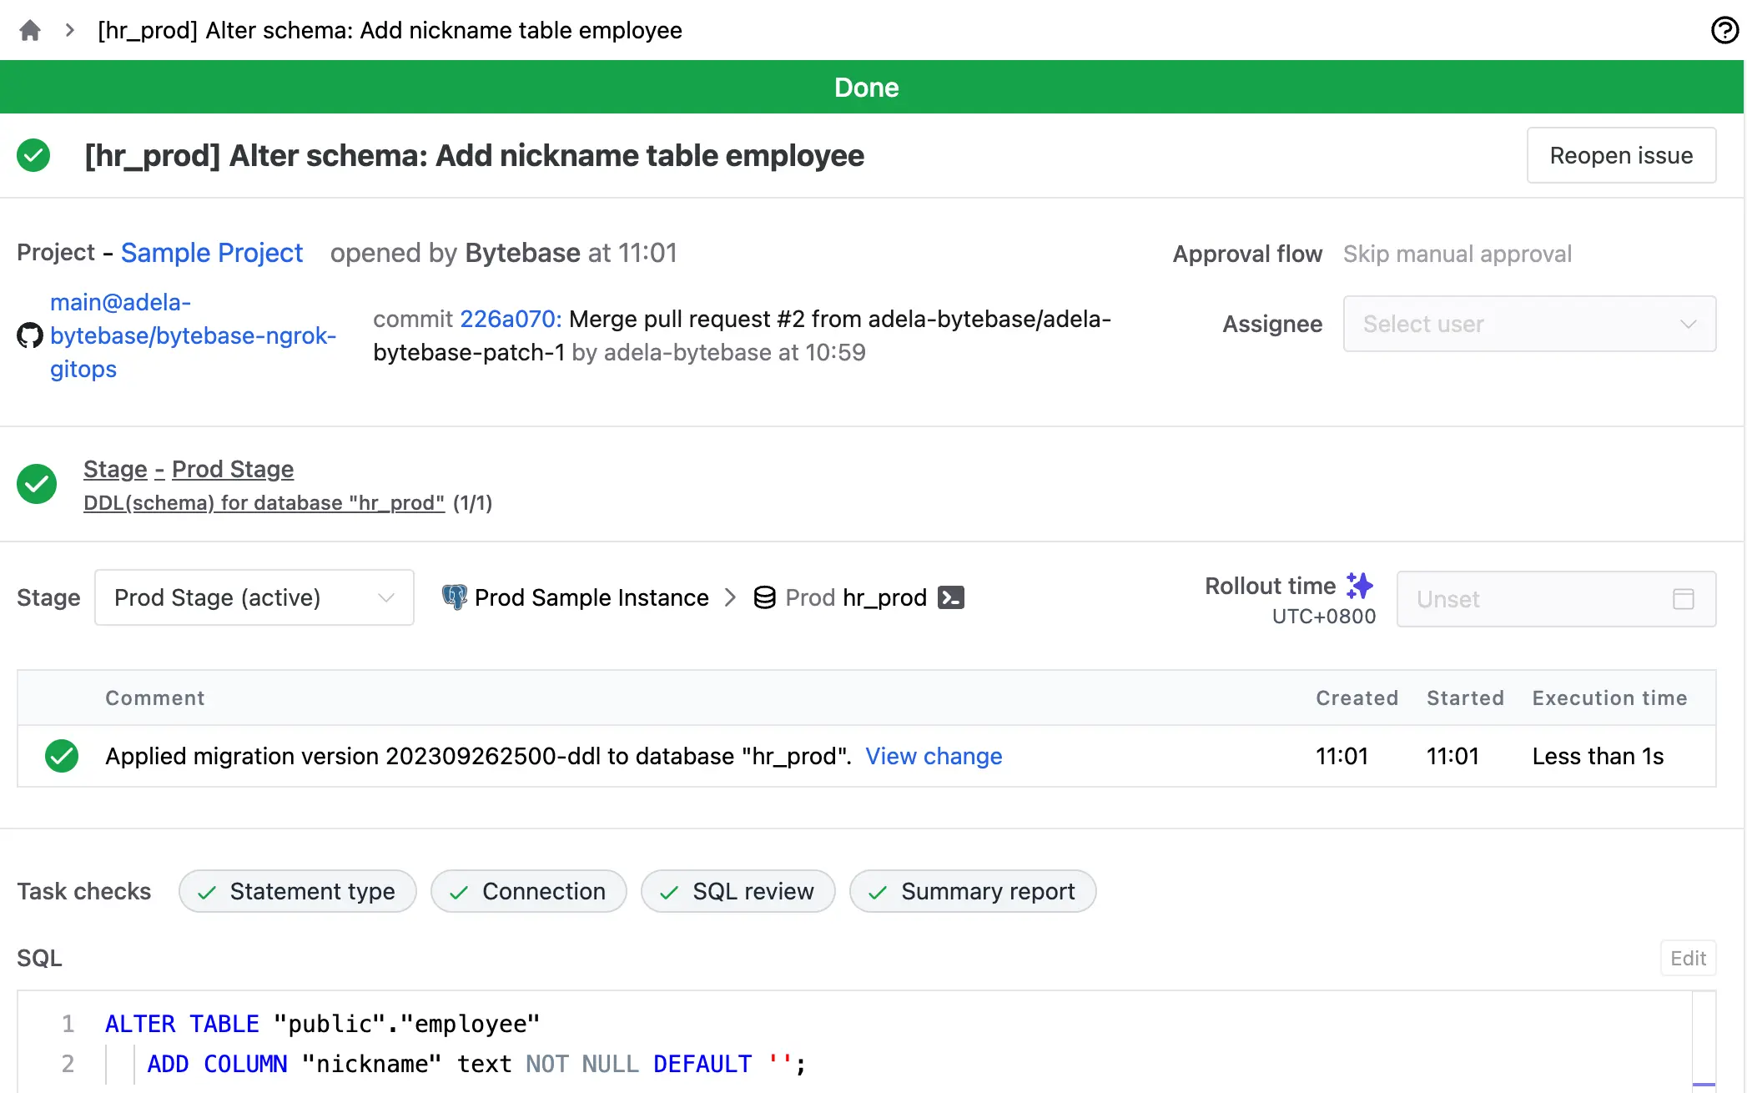Click the issue title heading text
This screenshot has width=1747, height=1093.
point(474,156)
